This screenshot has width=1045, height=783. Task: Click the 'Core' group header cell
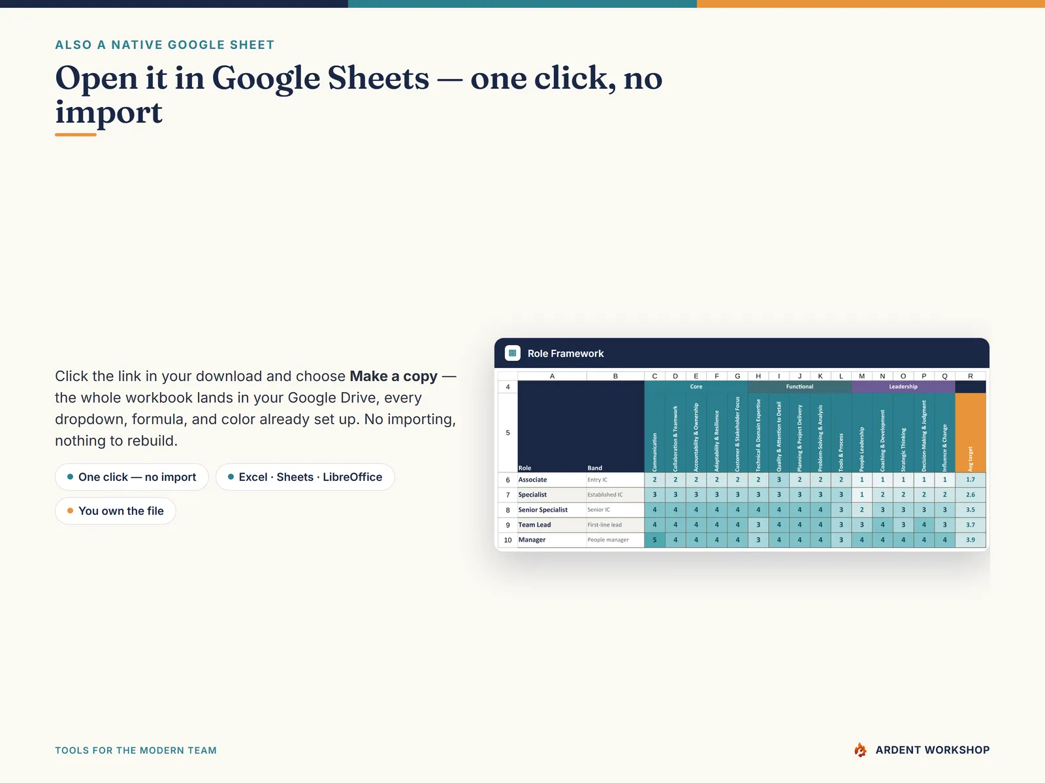tap(696, 387)
